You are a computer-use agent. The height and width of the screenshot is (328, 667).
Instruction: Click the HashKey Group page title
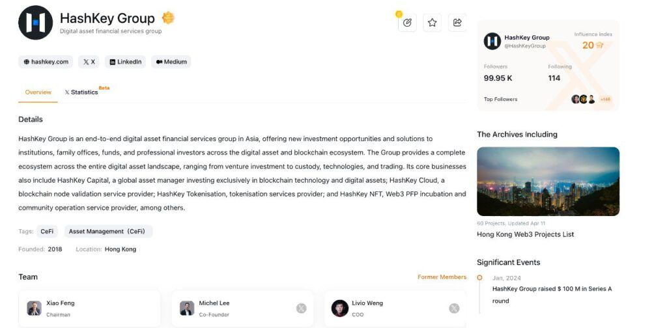pyautogui.click(x=107, y=18)
